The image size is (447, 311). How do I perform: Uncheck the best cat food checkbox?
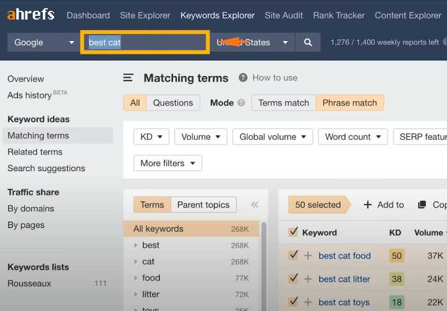click(x=293, y=255)
